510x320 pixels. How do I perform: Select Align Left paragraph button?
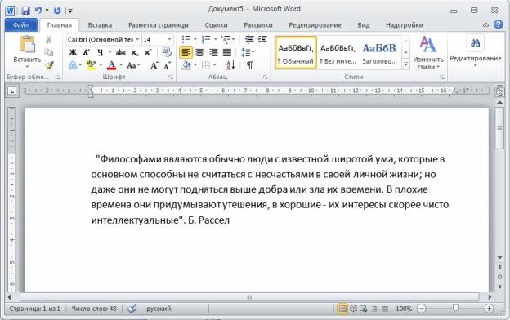pos(186,52)
